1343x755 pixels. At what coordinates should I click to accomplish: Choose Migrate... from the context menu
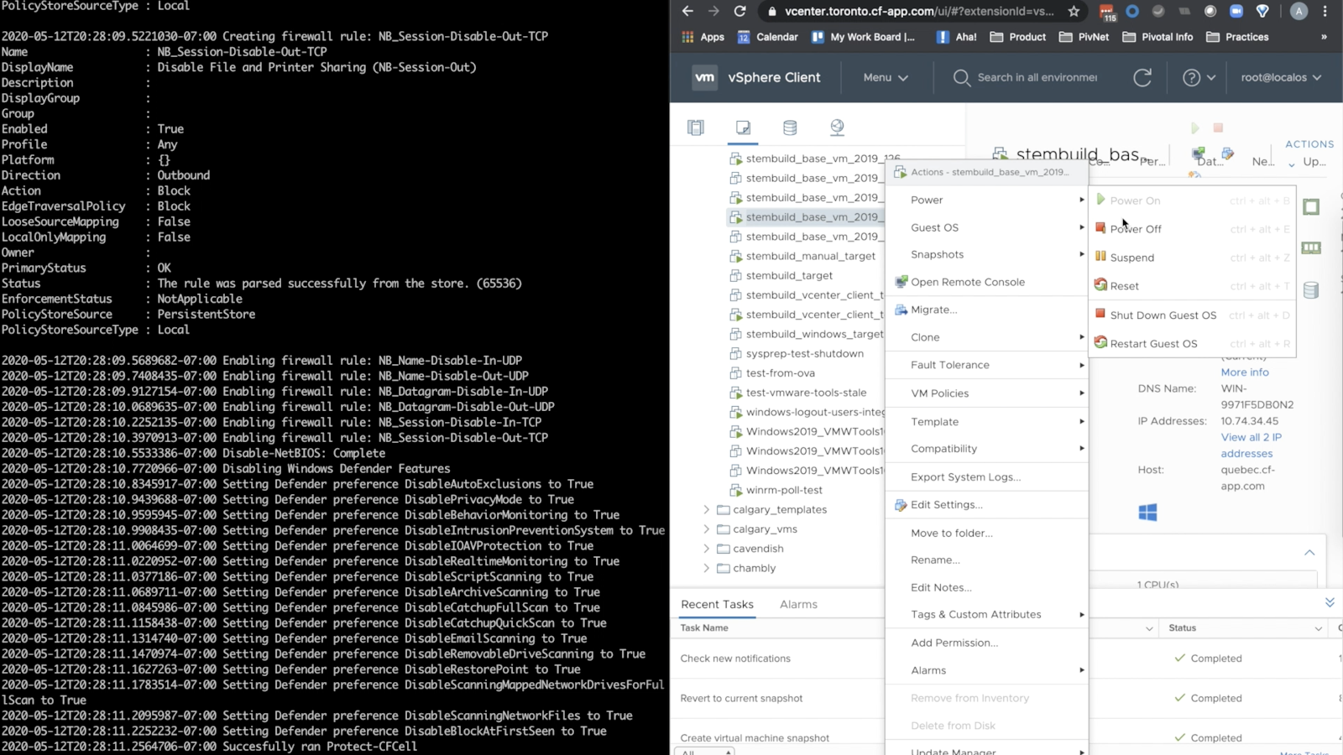click(987, 310)
